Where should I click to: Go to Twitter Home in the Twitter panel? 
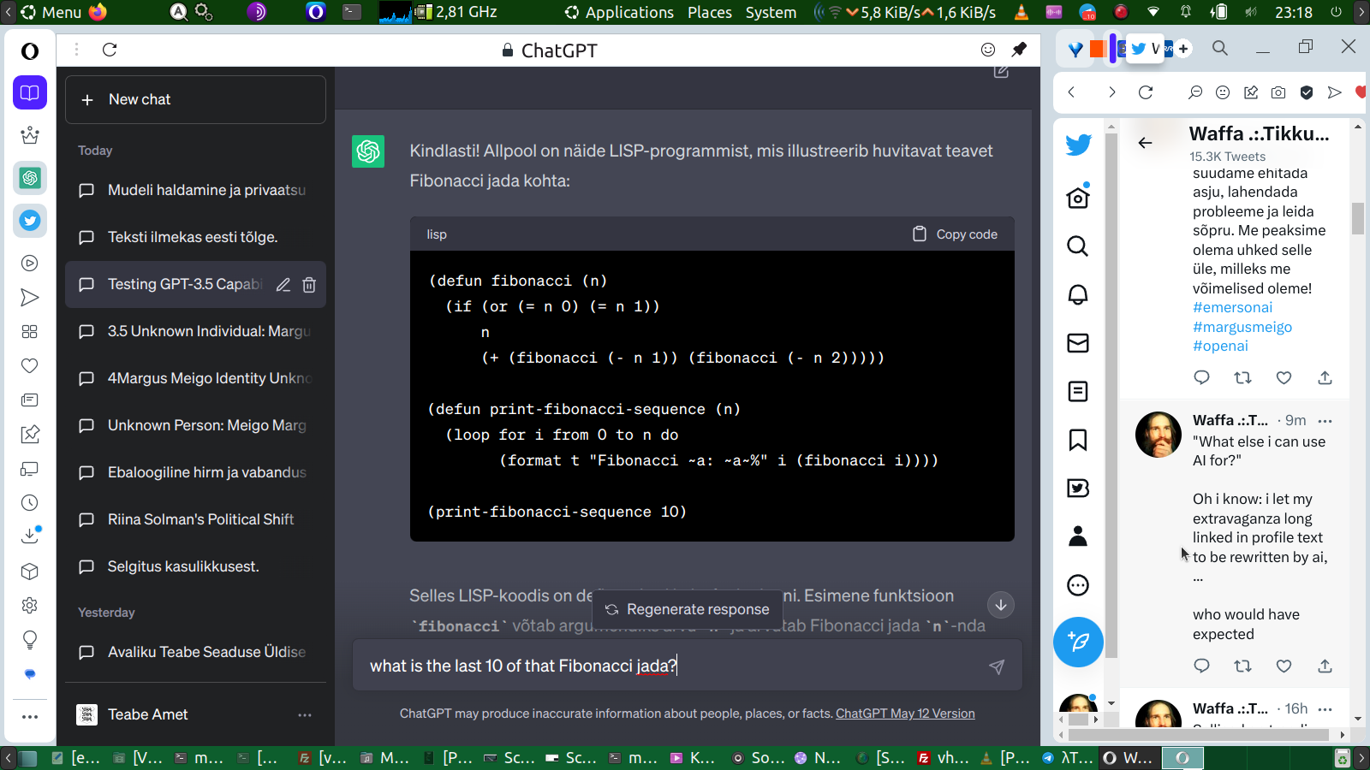pyautogui.click(x=1078, y=198)
